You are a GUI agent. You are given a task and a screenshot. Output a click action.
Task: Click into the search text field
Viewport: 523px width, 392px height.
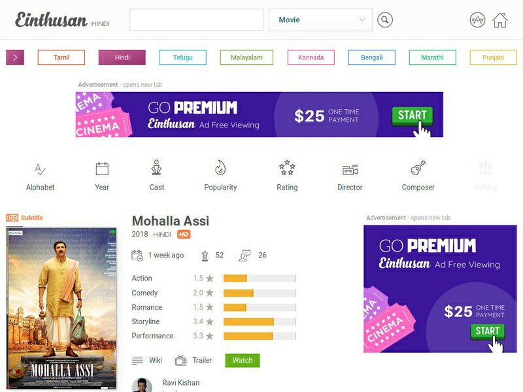pyautogui.click(x=197, y=20)
